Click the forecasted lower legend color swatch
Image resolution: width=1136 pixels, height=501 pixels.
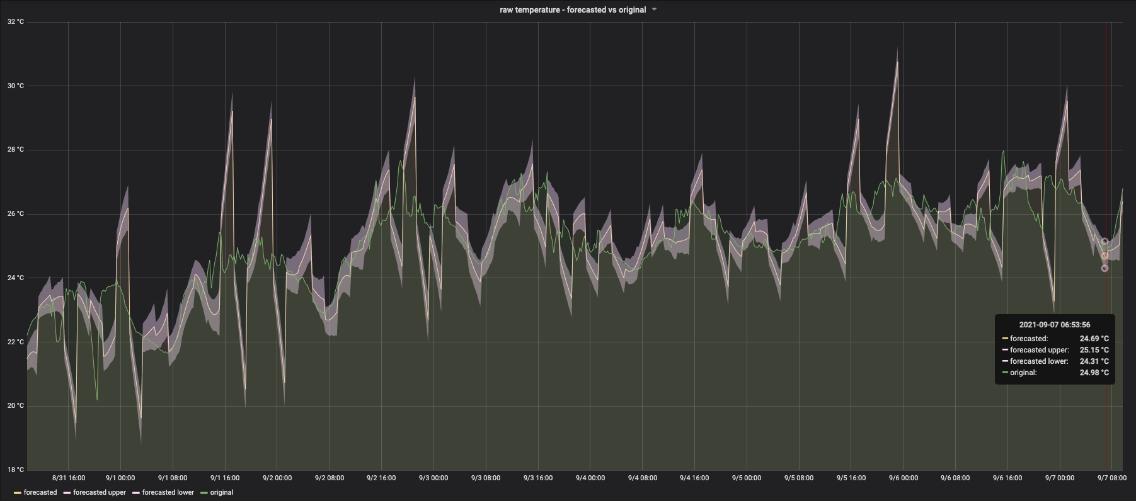click(x=136, y=493)
